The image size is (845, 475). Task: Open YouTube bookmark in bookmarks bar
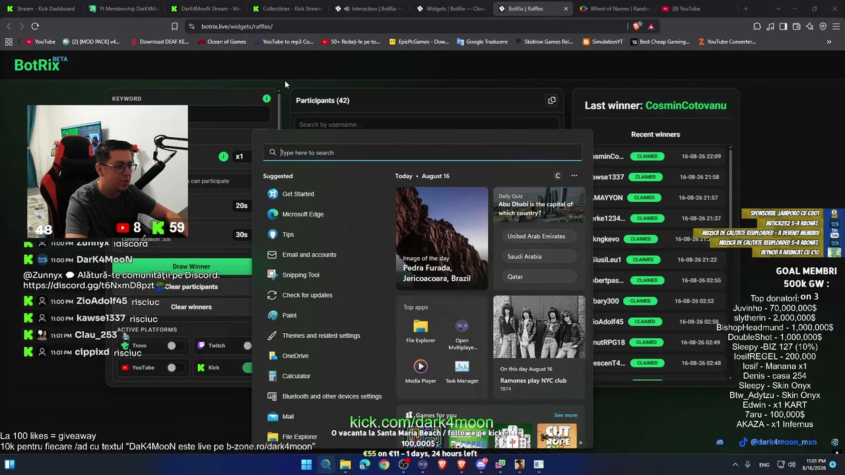click(x=40, y=42)
